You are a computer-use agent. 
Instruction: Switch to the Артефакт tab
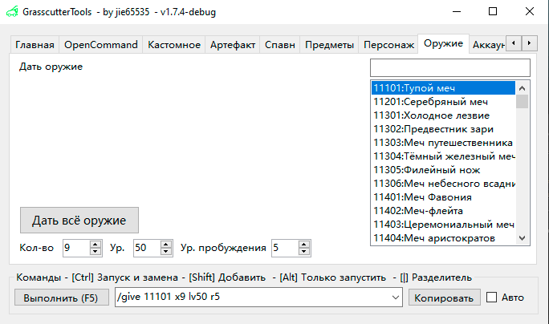pyautogui.click(x=233, y=45)
